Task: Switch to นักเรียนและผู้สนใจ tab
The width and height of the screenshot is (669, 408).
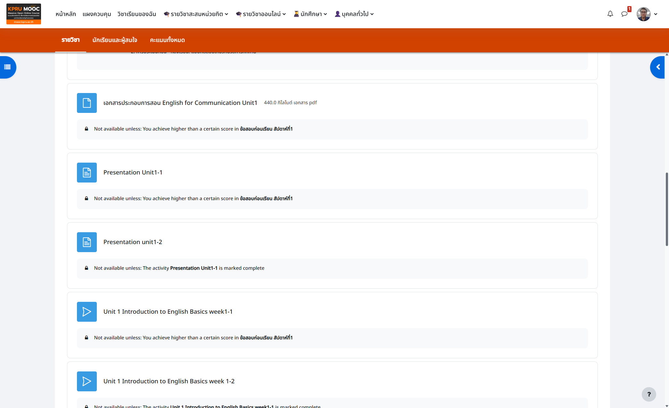Action: coord(115,40)
